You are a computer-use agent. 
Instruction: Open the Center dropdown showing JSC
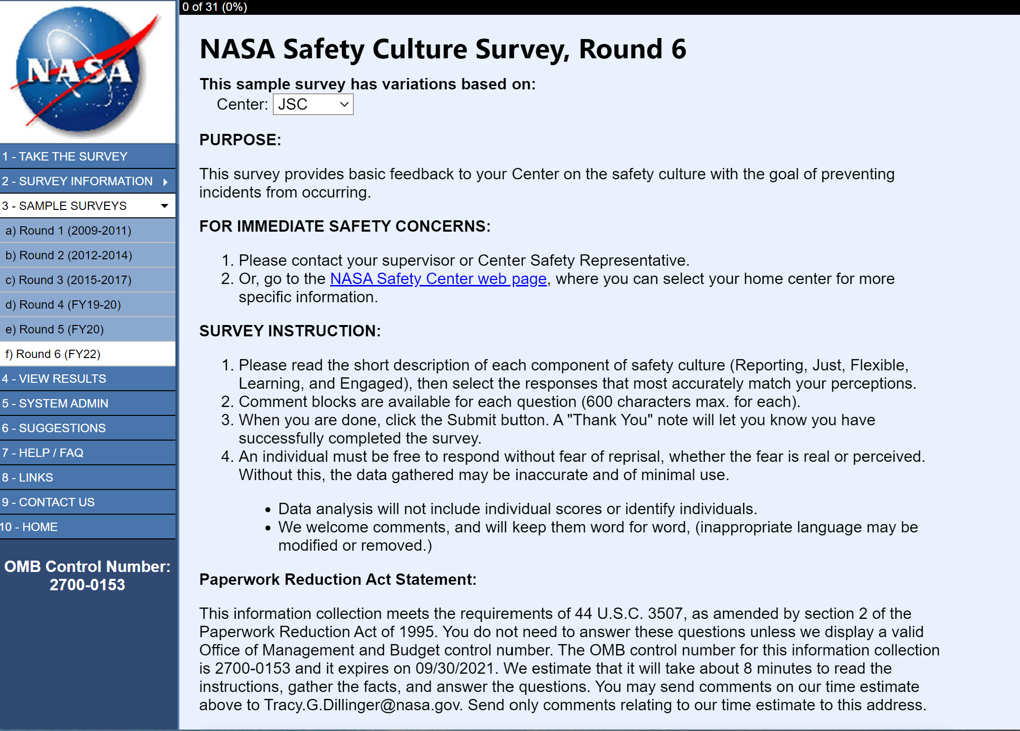pyautogui.click(x=313, y=105)
